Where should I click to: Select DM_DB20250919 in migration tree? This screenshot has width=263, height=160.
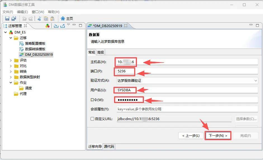point(39,55)
